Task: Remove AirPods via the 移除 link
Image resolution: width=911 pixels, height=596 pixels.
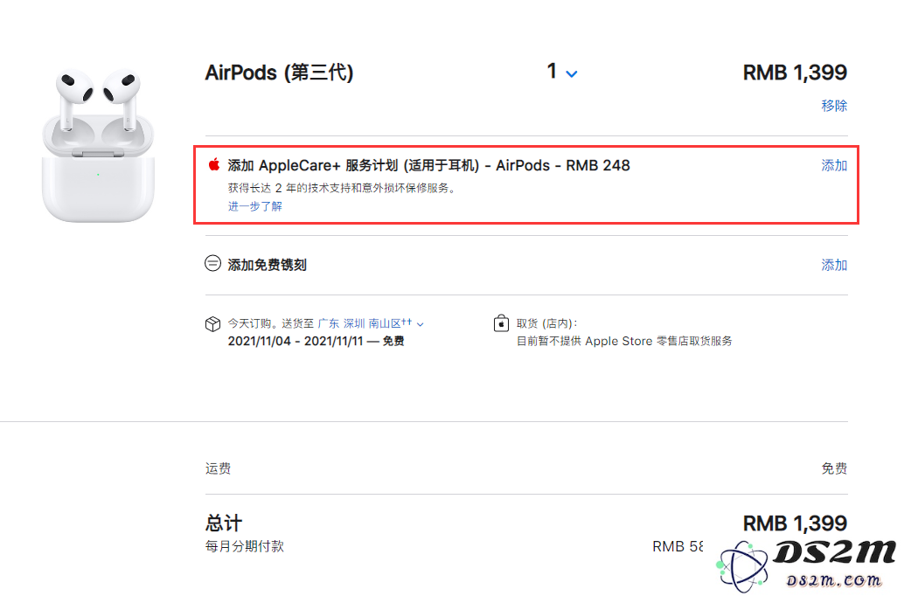Action: coord(834,106)
